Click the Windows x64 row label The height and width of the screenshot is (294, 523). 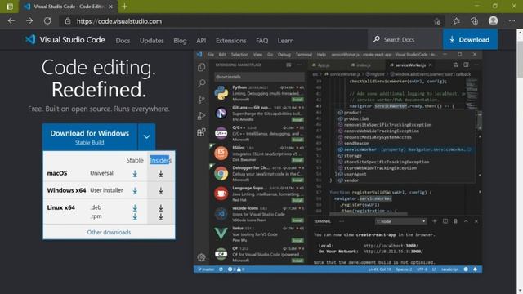66,190
